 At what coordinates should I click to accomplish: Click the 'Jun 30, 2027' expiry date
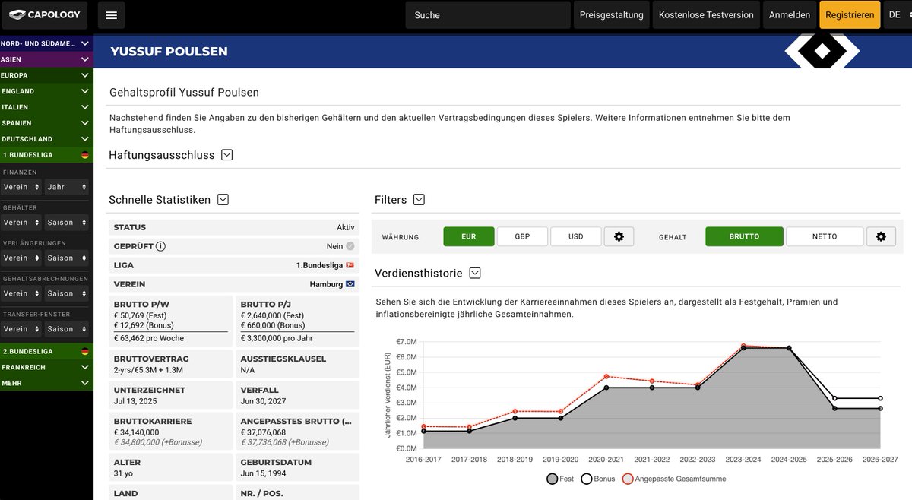pyautogui.click(x=265, y=400)
